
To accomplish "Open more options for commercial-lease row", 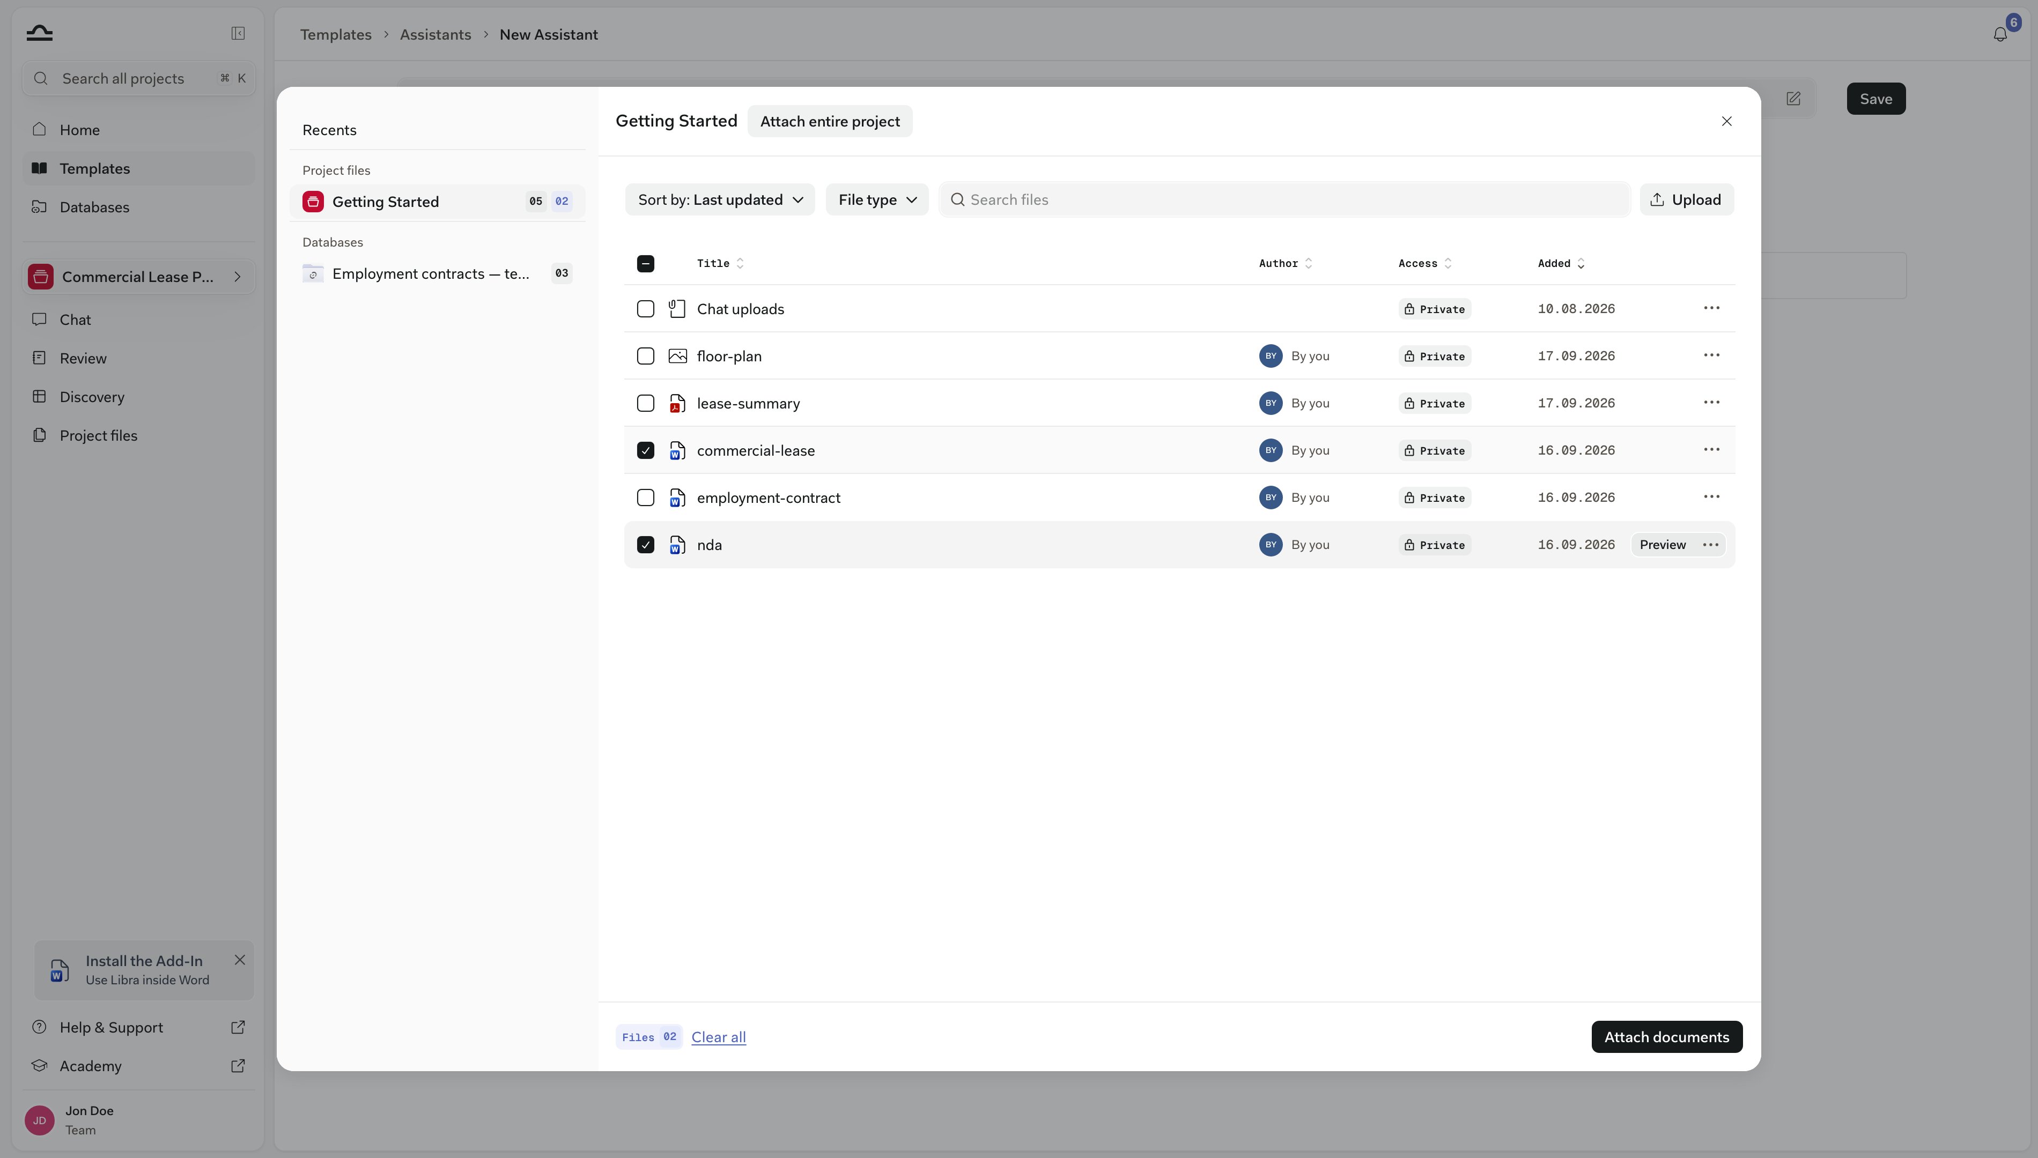I will pyautogui.click(x=1711, y=450).
